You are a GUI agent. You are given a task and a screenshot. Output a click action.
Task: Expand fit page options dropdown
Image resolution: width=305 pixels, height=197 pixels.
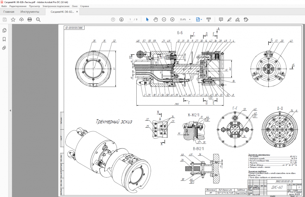coord(201,19)
